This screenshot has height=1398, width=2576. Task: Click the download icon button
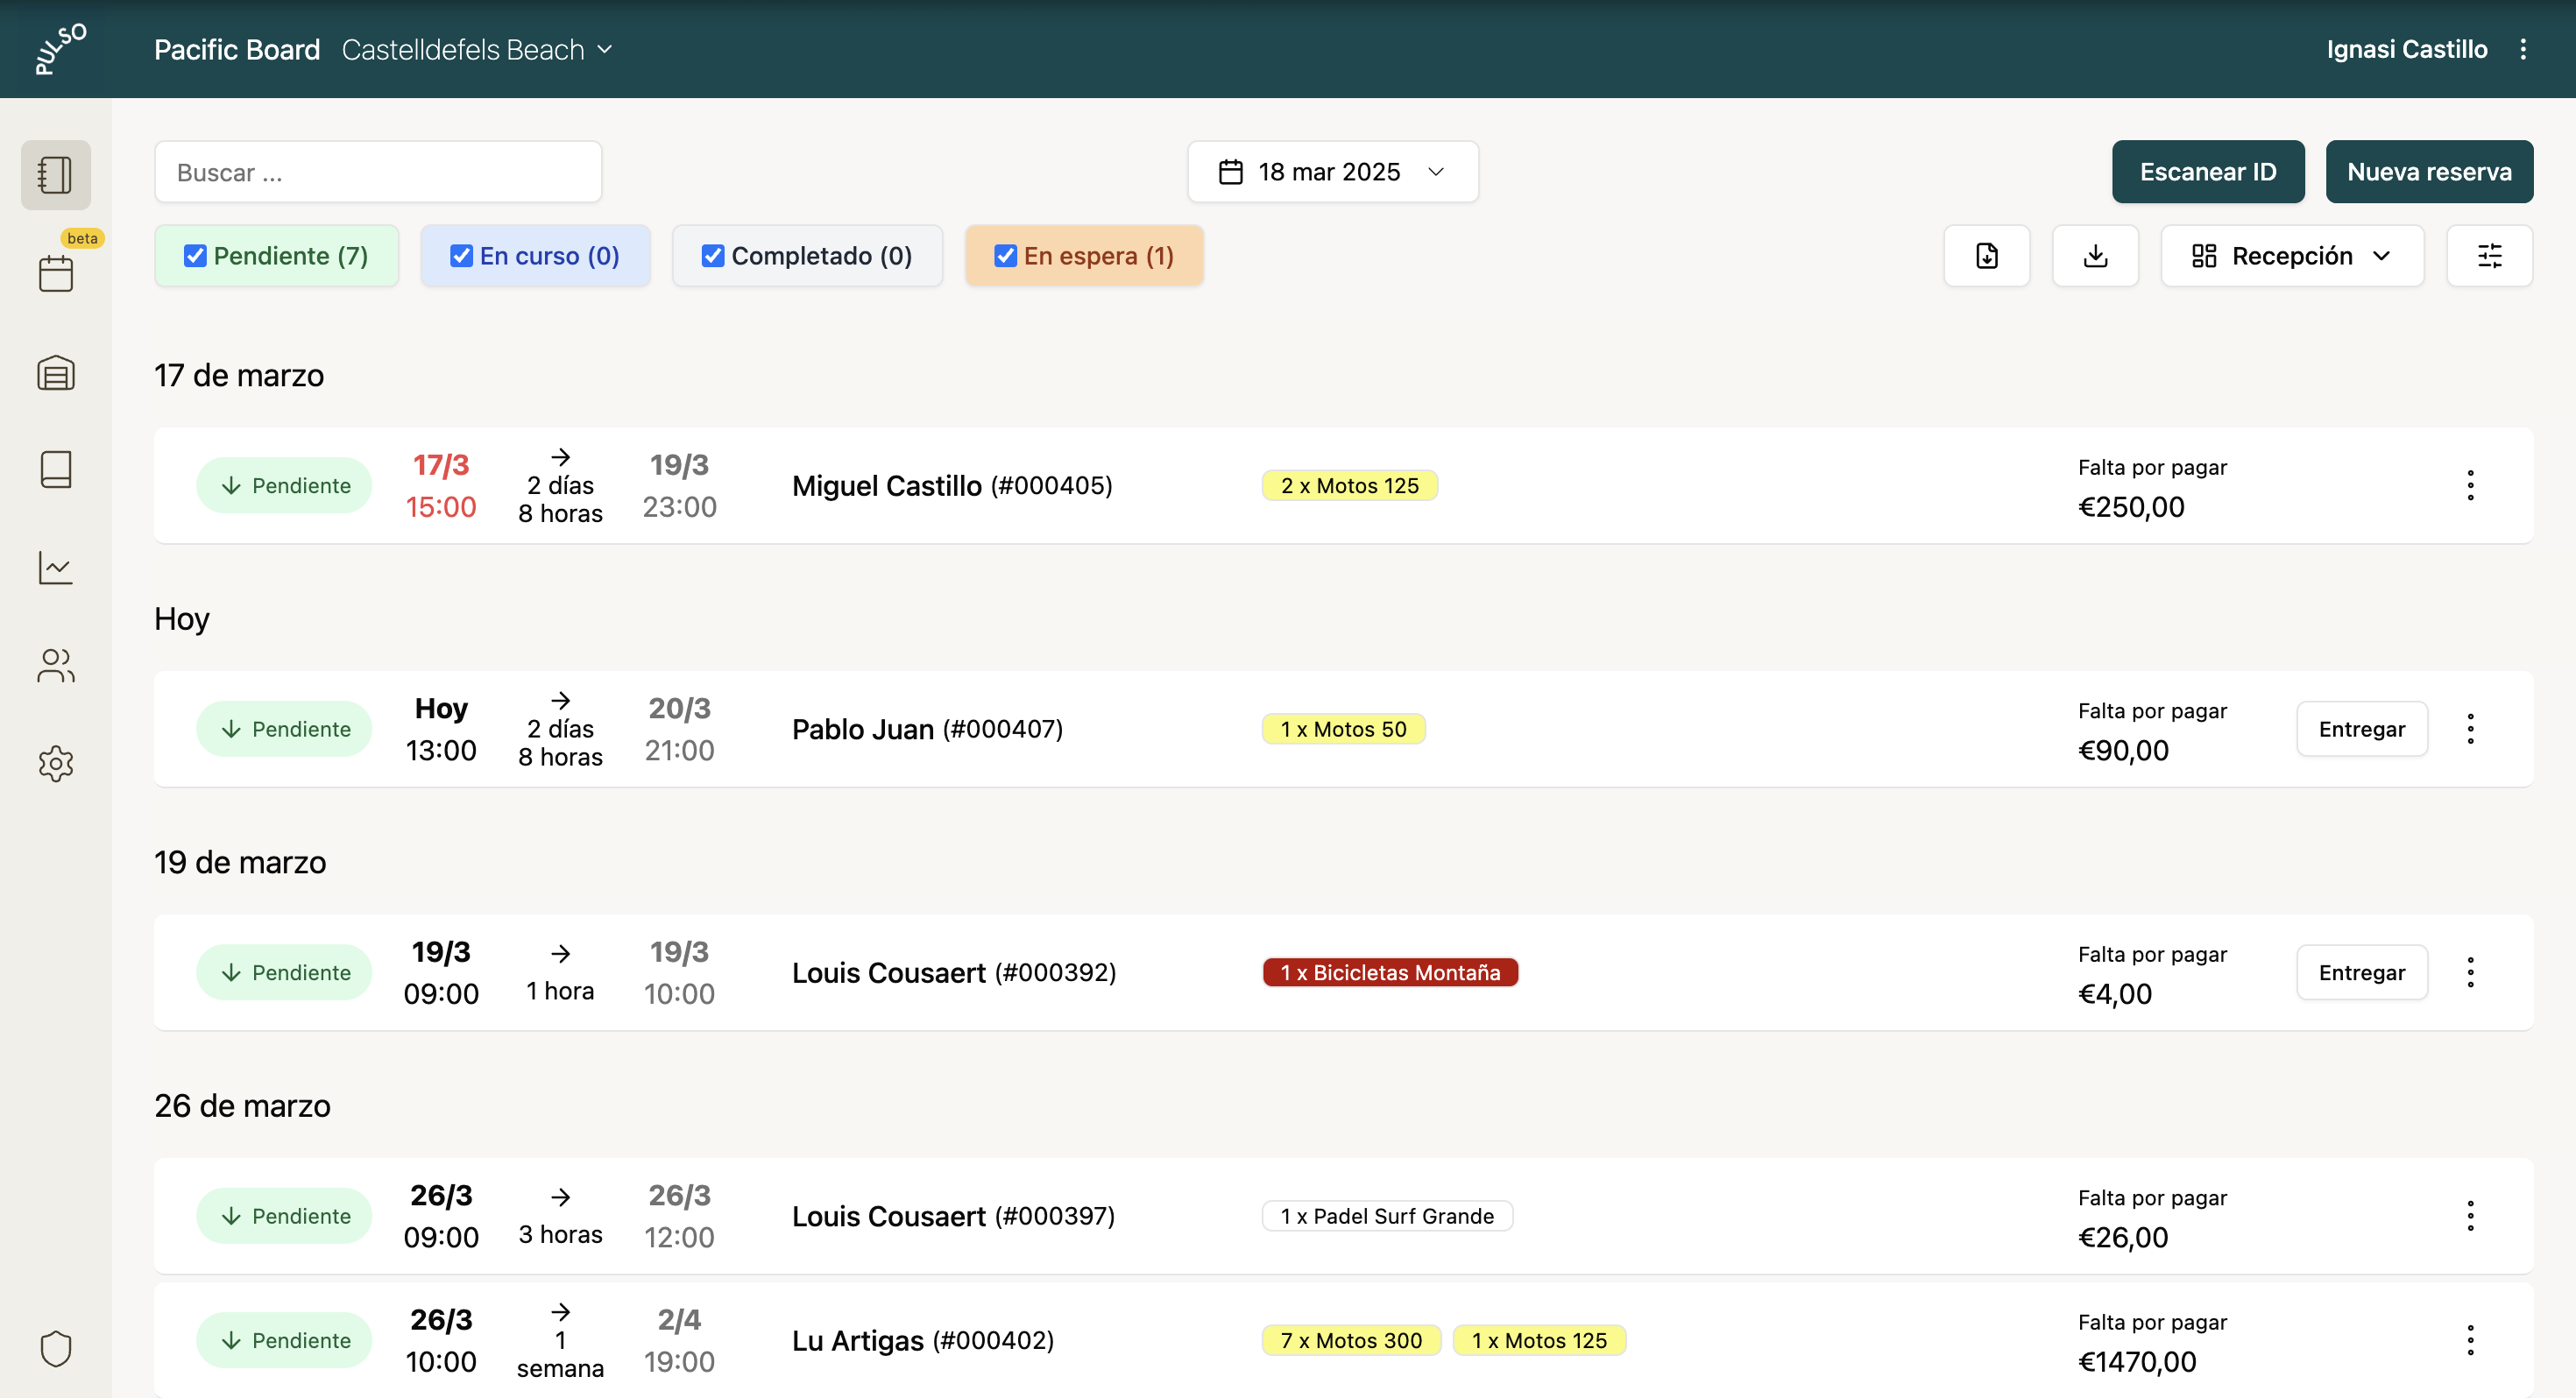point(2095,256)
